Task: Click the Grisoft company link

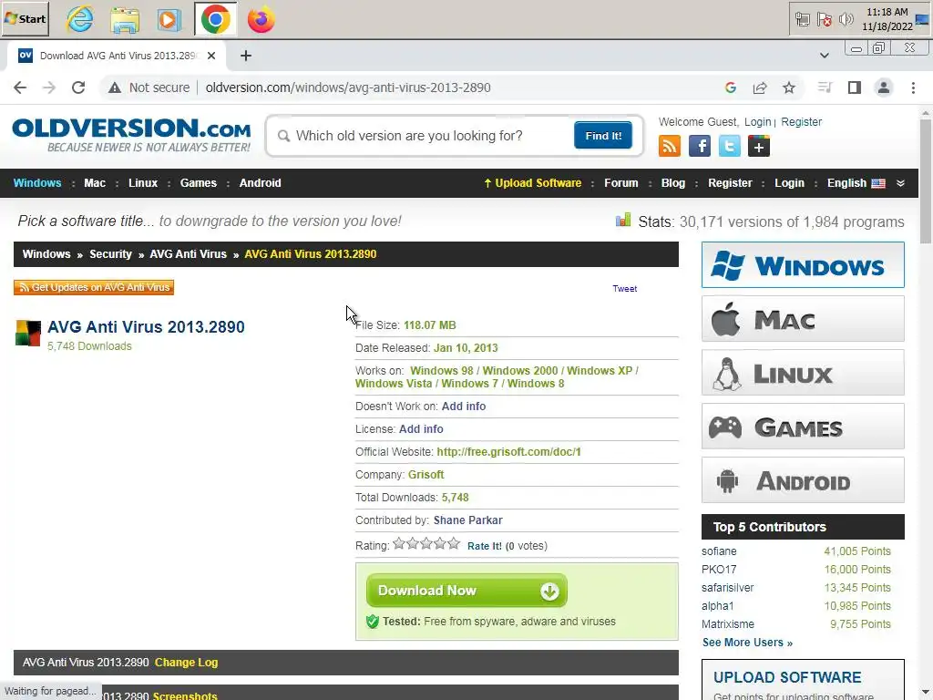Action: pos(426,474)
